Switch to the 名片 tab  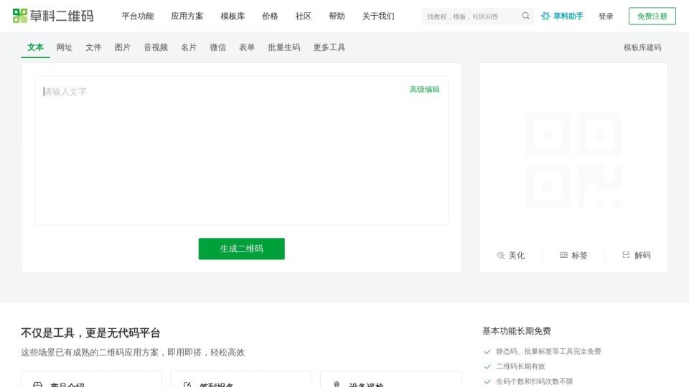[x=189, y=47]
